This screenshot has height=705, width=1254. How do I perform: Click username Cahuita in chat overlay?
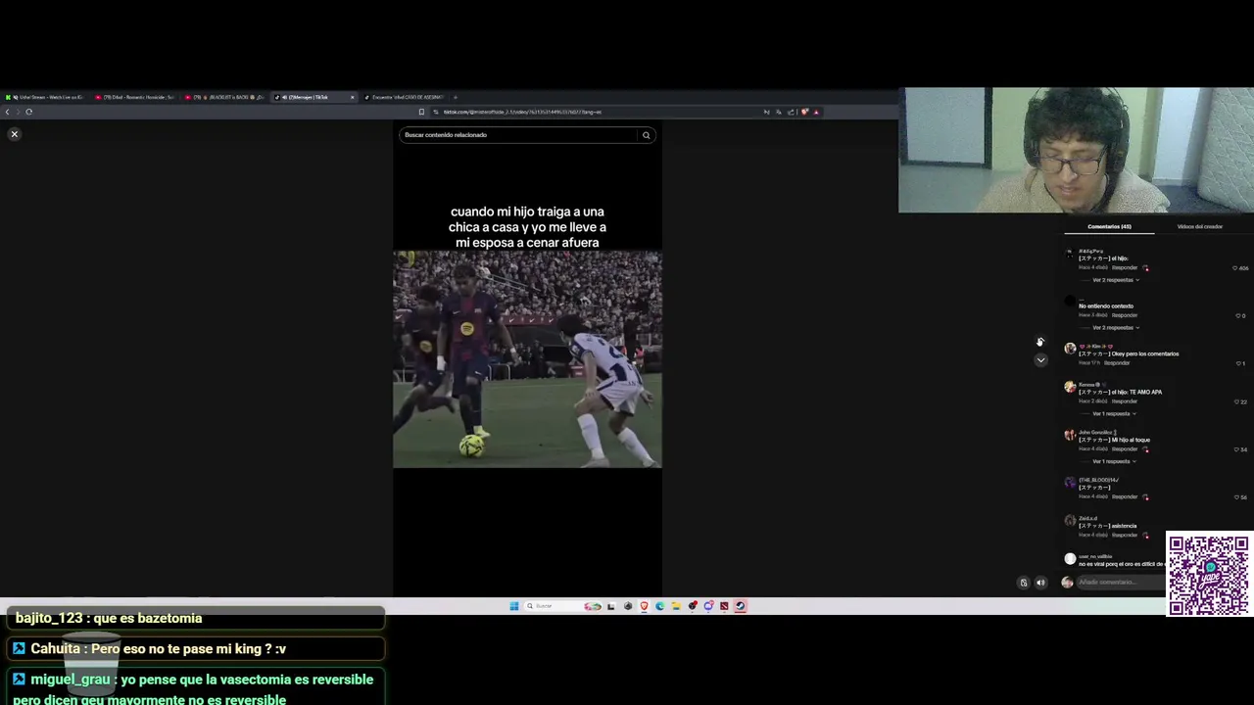pos(55,649)
